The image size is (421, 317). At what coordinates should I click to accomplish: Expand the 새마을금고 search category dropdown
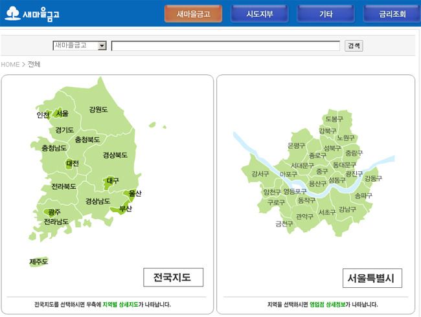(80, 45)
